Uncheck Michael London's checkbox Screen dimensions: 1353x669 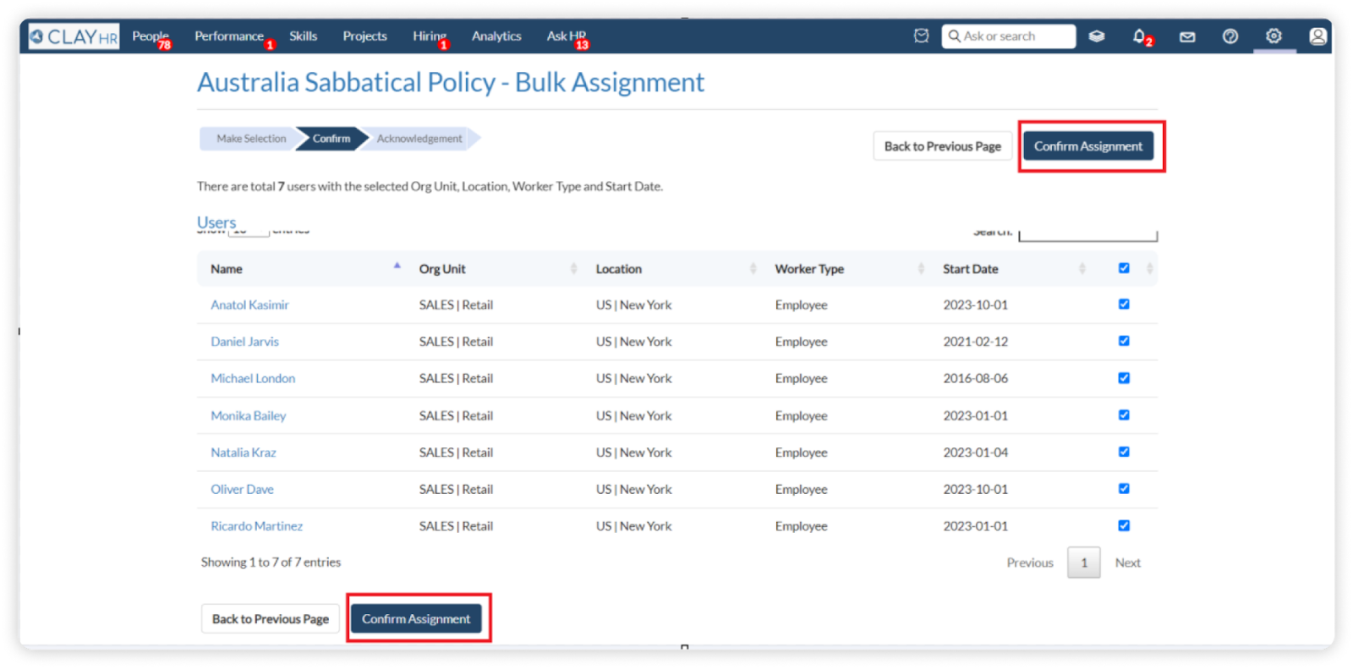pos(1124,378)
